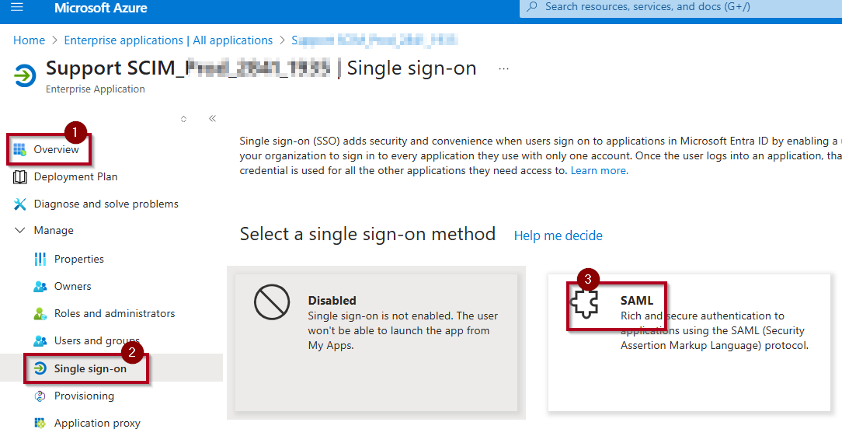The height and width of the screenshot is (436, 842).
Task: Click the sidebar up-down sort arrows
Action: [183, 119]
